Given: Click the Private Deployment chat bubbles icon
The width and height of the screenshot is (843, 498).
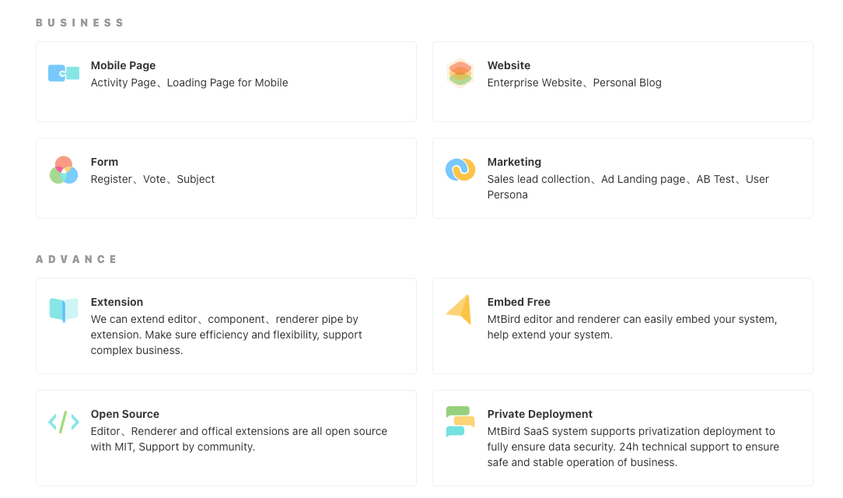Looking at the screenshot, I should [460, 421].
